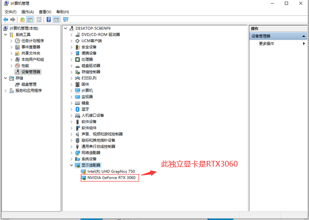Click the 声音、视频和游戏控制器 speaker icon
This screenshot has width=309, height=220.
(77, 134)
